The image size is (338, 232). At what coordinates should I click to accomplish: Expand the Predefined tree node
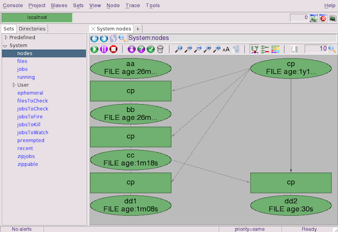[x=5, y=38]
